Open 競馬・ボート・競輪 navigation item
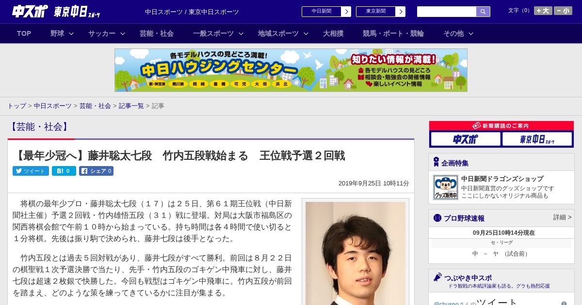This screenshot has width=582, height=305. (393, 33)
